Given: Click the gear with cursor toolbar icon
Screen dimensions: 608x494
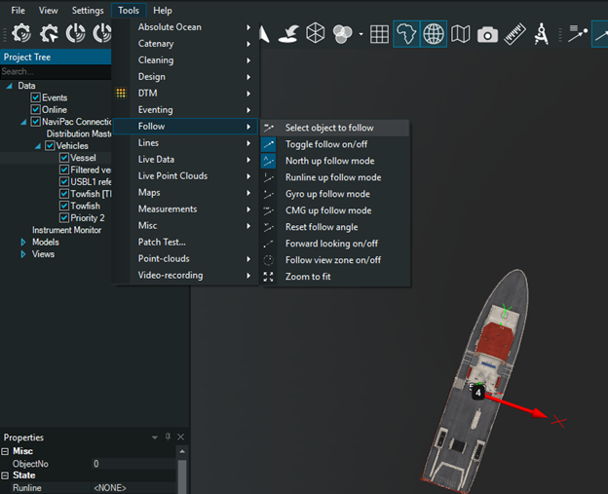Looking at the screenshot, I should tap(49, 33).
